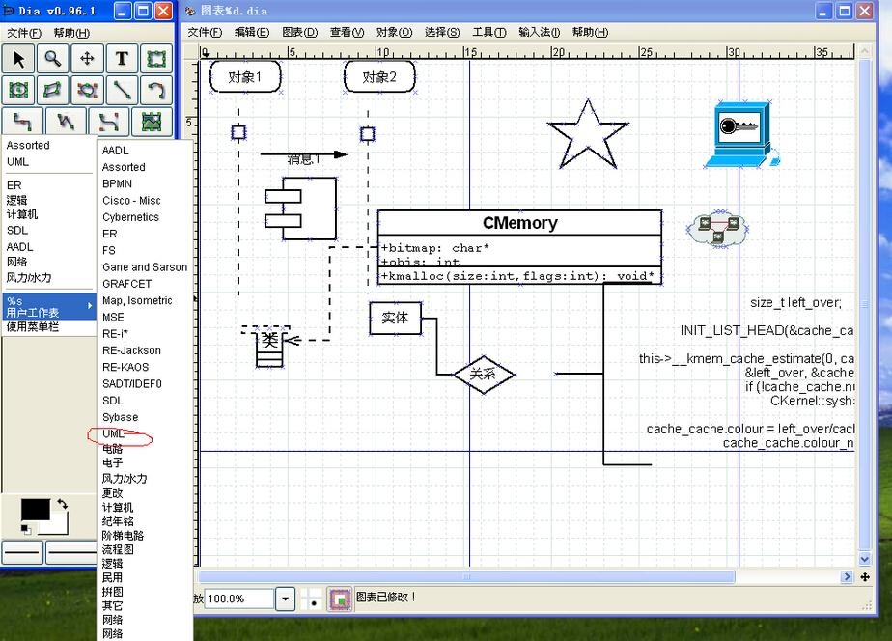Toggle object snapping button in status bar

tap(340, 599)
